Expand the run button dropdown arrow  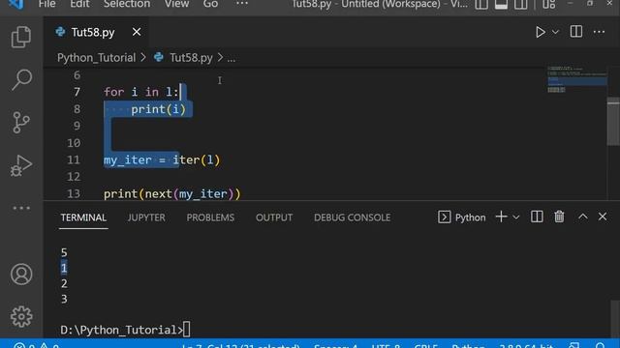click(555, 32)
